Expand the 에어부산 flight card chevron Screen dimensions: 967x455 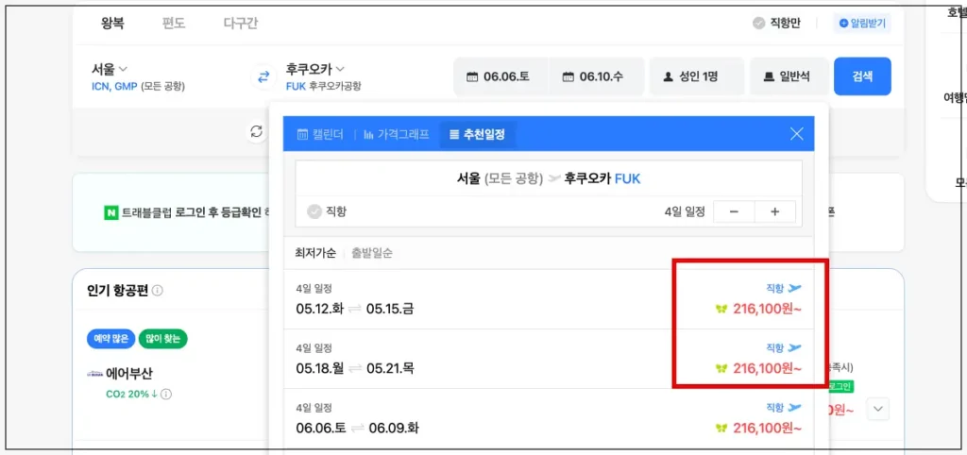[878, 409]
